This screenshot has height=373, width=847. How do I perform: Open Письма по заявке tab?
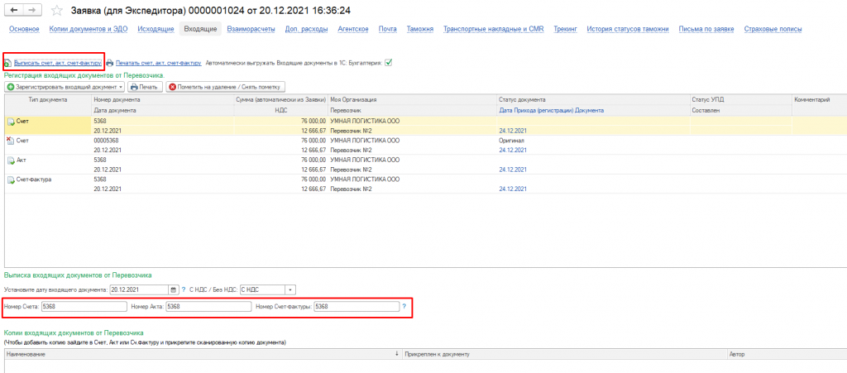(707, 29)
